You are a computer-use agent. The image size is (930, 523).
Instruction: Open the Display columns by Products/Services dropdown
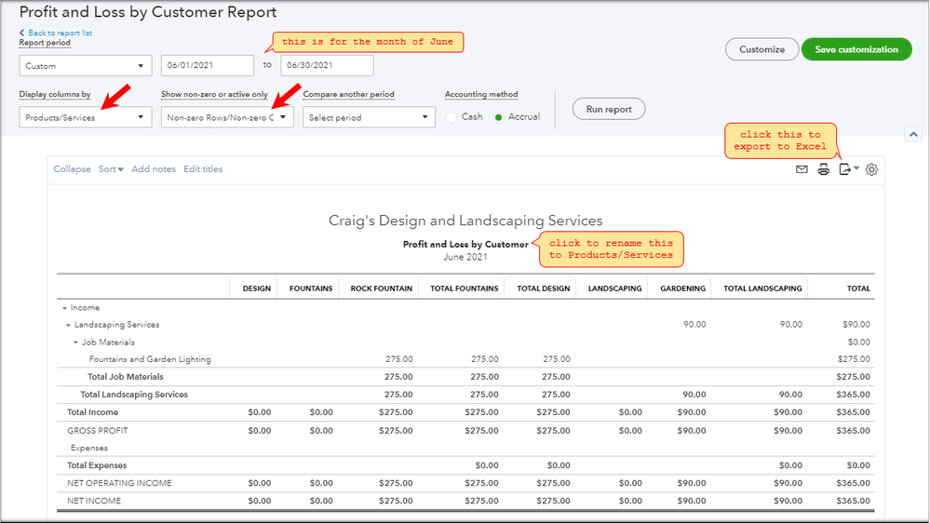[86, 117]
